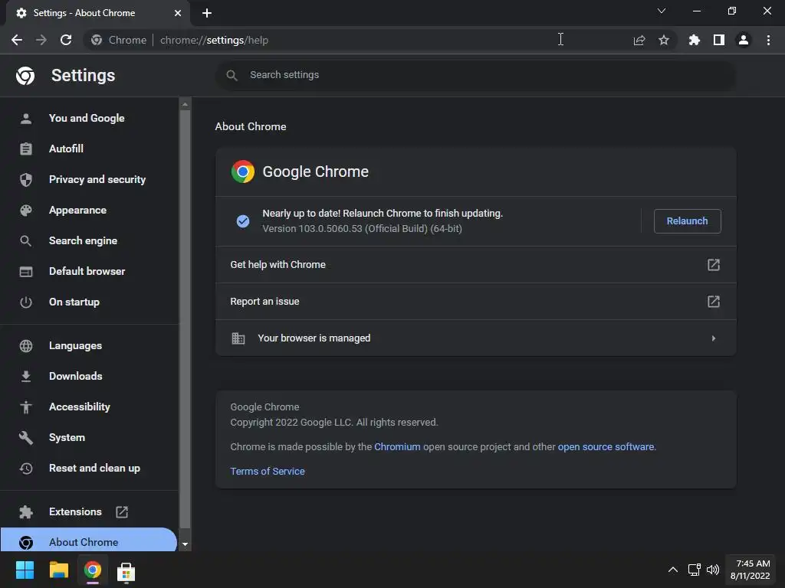Open the Windows Start menu
Screen dimensions: 785x588
point(25,570)
